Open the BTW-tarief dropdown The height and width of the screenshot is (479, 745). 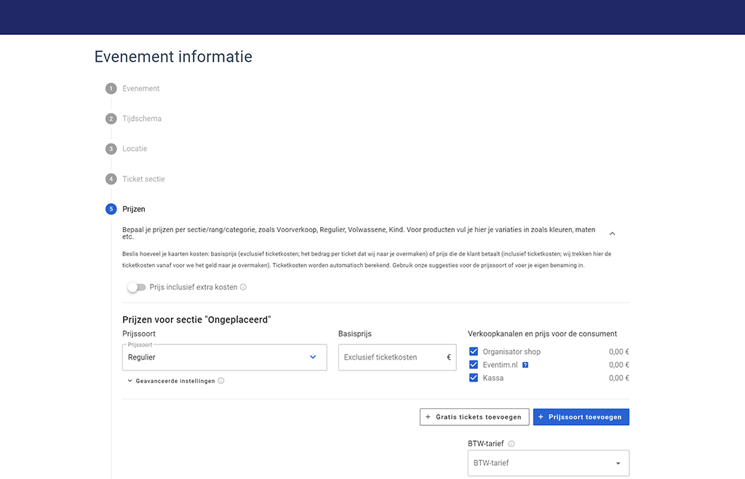point(548,463)
